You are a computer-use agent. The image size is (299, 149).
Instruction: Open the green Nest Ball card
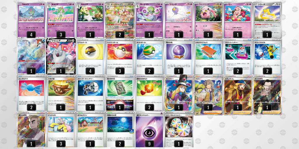149,56
